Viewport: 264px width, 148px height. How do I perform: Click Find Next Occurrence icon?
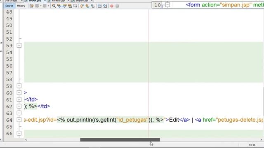tap(64, 6)
